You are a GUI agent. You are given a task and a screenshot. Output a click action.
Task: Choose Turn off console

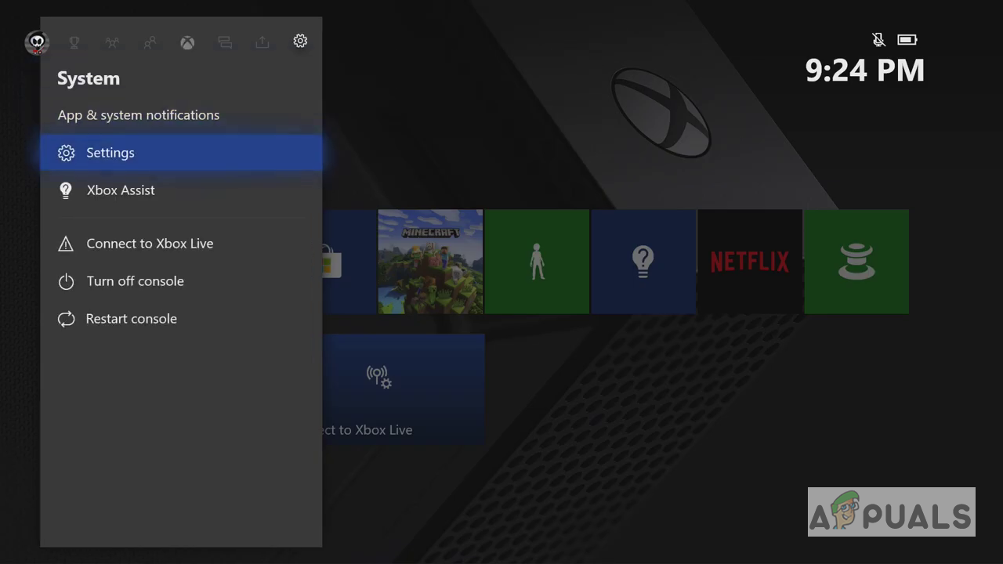(x=181, y=281)
